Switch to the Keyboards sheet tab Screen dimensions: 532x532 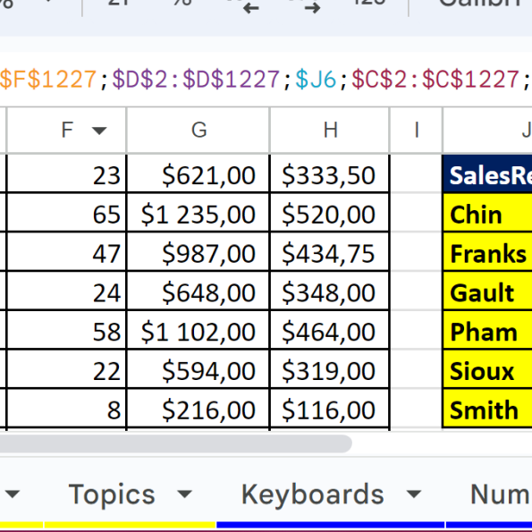pos(312,494)
